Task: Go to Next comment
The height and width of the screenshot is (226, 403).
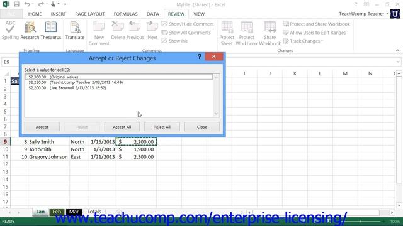Action: click(x=152, y=30)
